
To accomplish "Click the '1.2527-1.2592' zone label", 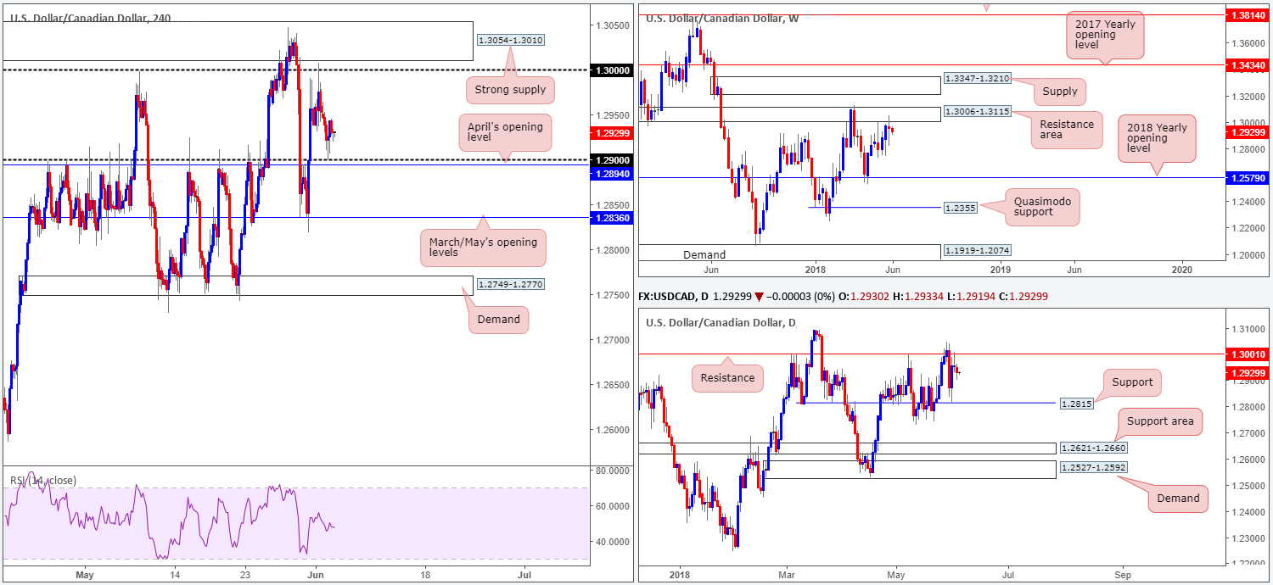I will (1093, 467).
